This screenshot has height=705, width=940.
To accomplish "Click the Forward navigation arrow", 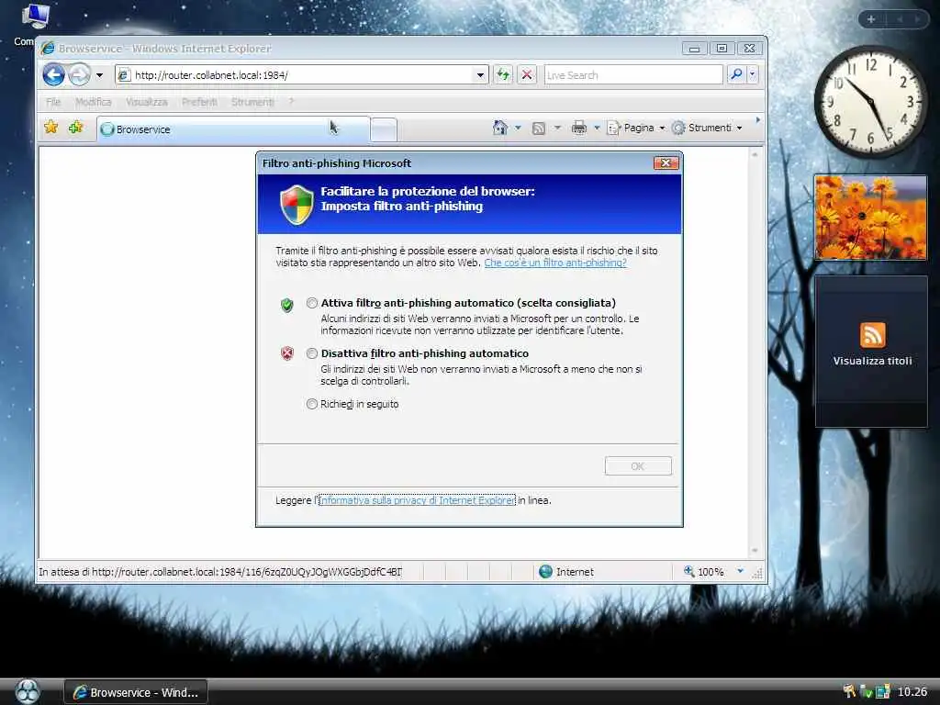I will tap(79, 75).
